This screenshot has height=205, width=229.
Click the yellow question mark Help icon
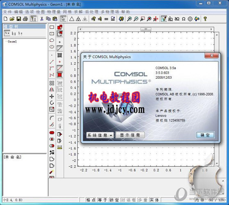click(205, 19)
